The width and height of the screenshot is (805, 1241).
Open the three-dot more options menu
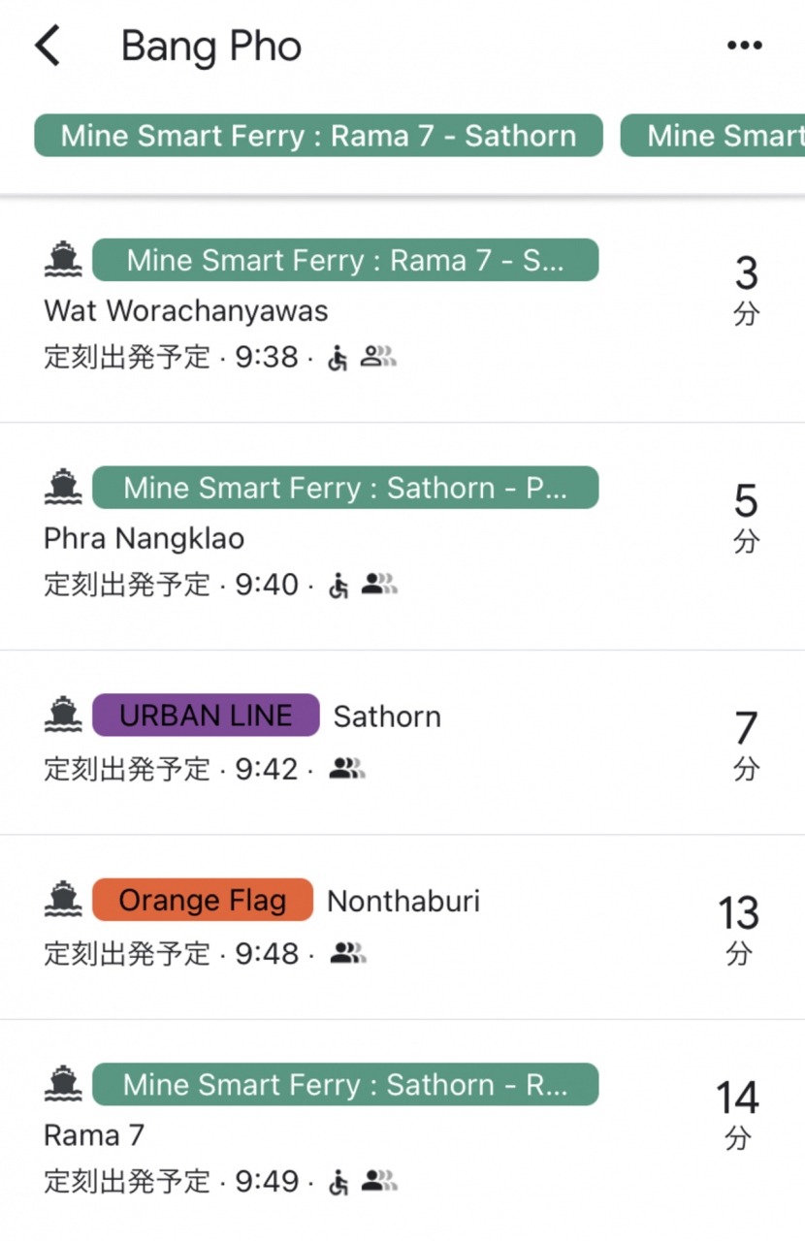pos(744,46)
